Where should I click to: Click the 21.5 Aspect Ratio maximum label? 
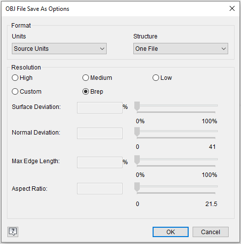211,204
